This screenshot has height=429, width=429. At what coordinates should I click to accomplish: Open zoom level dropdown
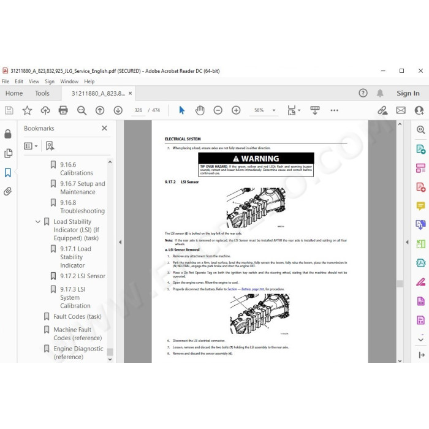pyautogui.click(x=274, y=110)
